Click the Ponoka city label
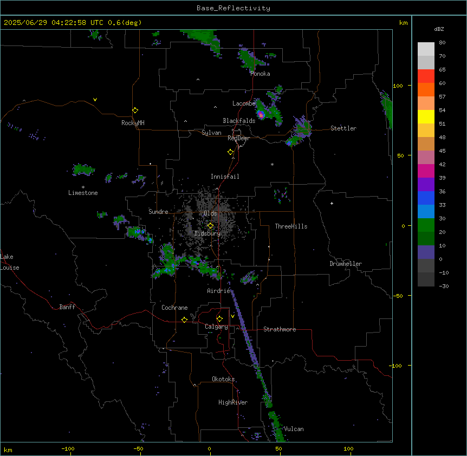 coord(260,74)
